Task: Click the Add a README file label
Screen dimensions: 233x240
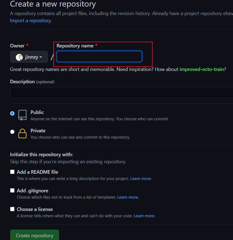Action: pyautogui.click(x=37, y=172)
